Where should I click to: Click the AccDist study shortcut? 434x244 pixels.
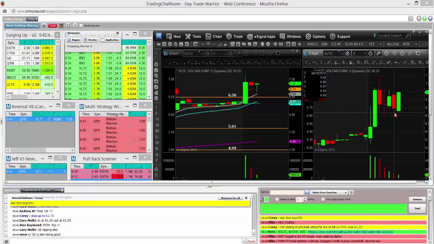point(393,44)
